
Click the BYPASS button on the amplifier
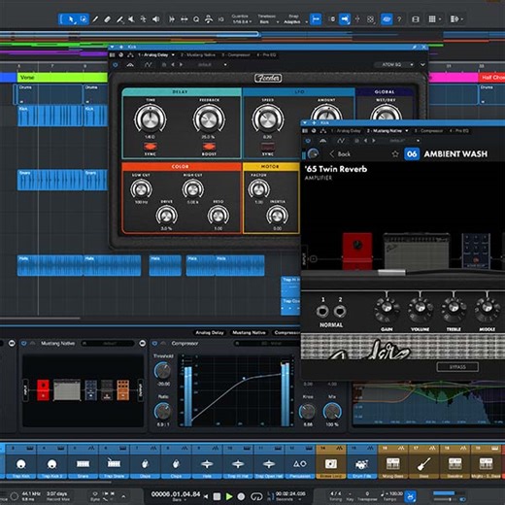(457, 367)
